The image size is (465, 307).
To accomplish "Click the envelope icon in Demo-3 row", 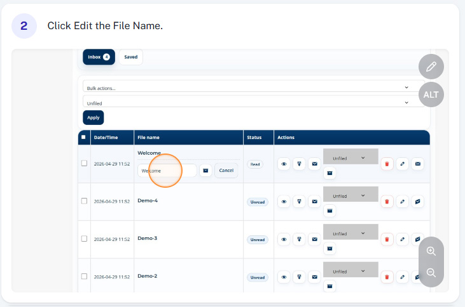I will [x=315, y=239].
